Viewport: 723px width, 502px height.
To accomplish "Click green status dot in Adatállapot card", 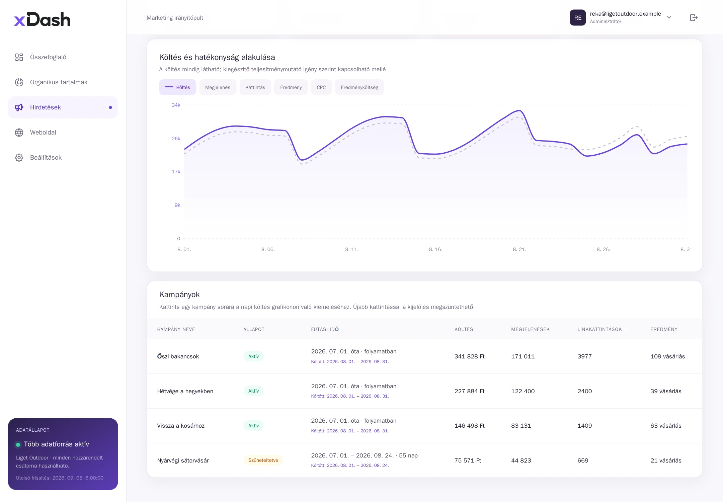I will pos(18,444).
